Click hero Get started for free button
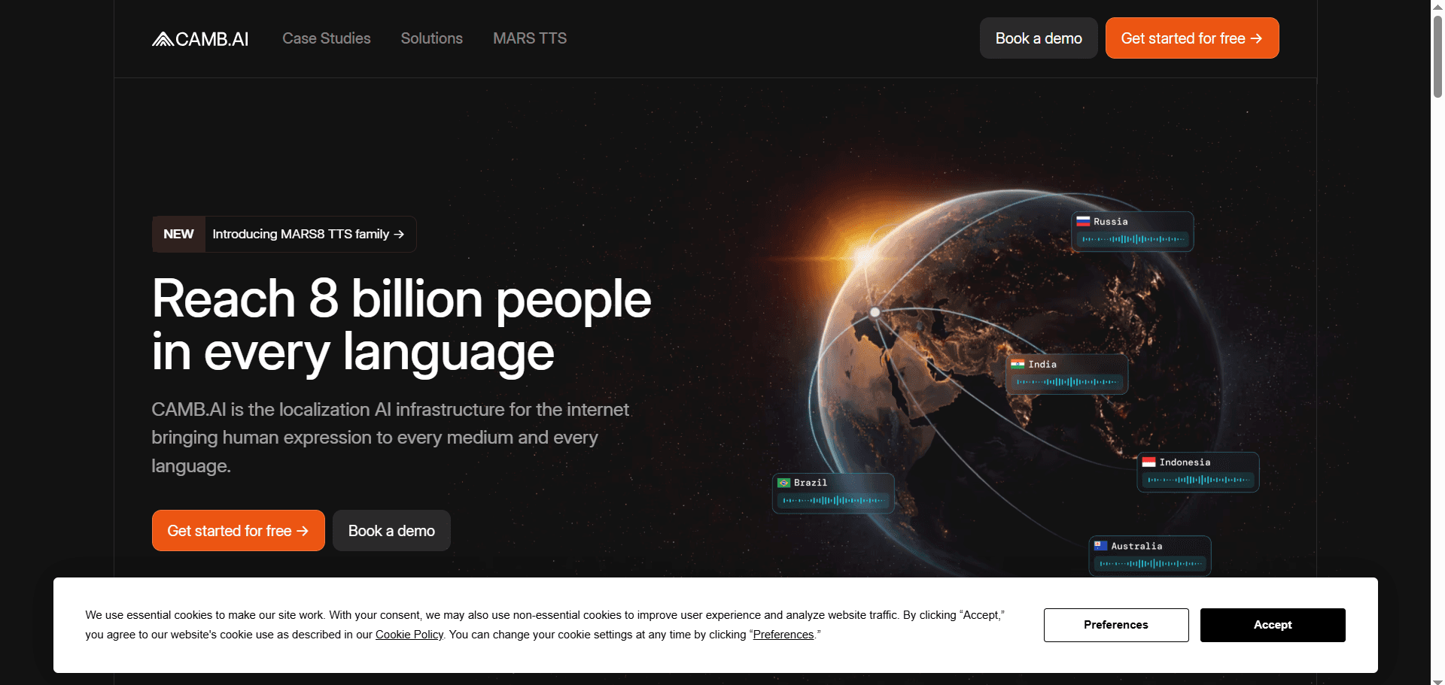Screen dimensions: 1445x685 point(238,531)
